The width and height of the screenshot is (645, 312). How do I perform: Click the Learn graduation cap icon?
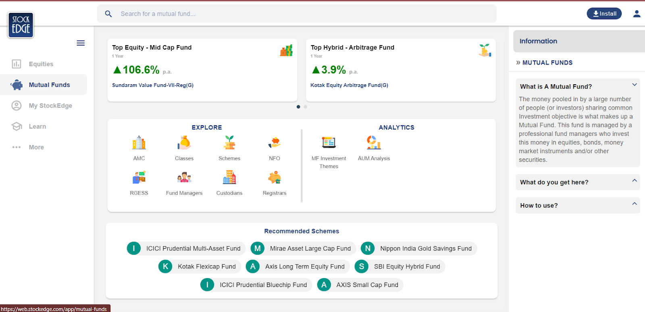pyautogui.click(x=17, y=127)
